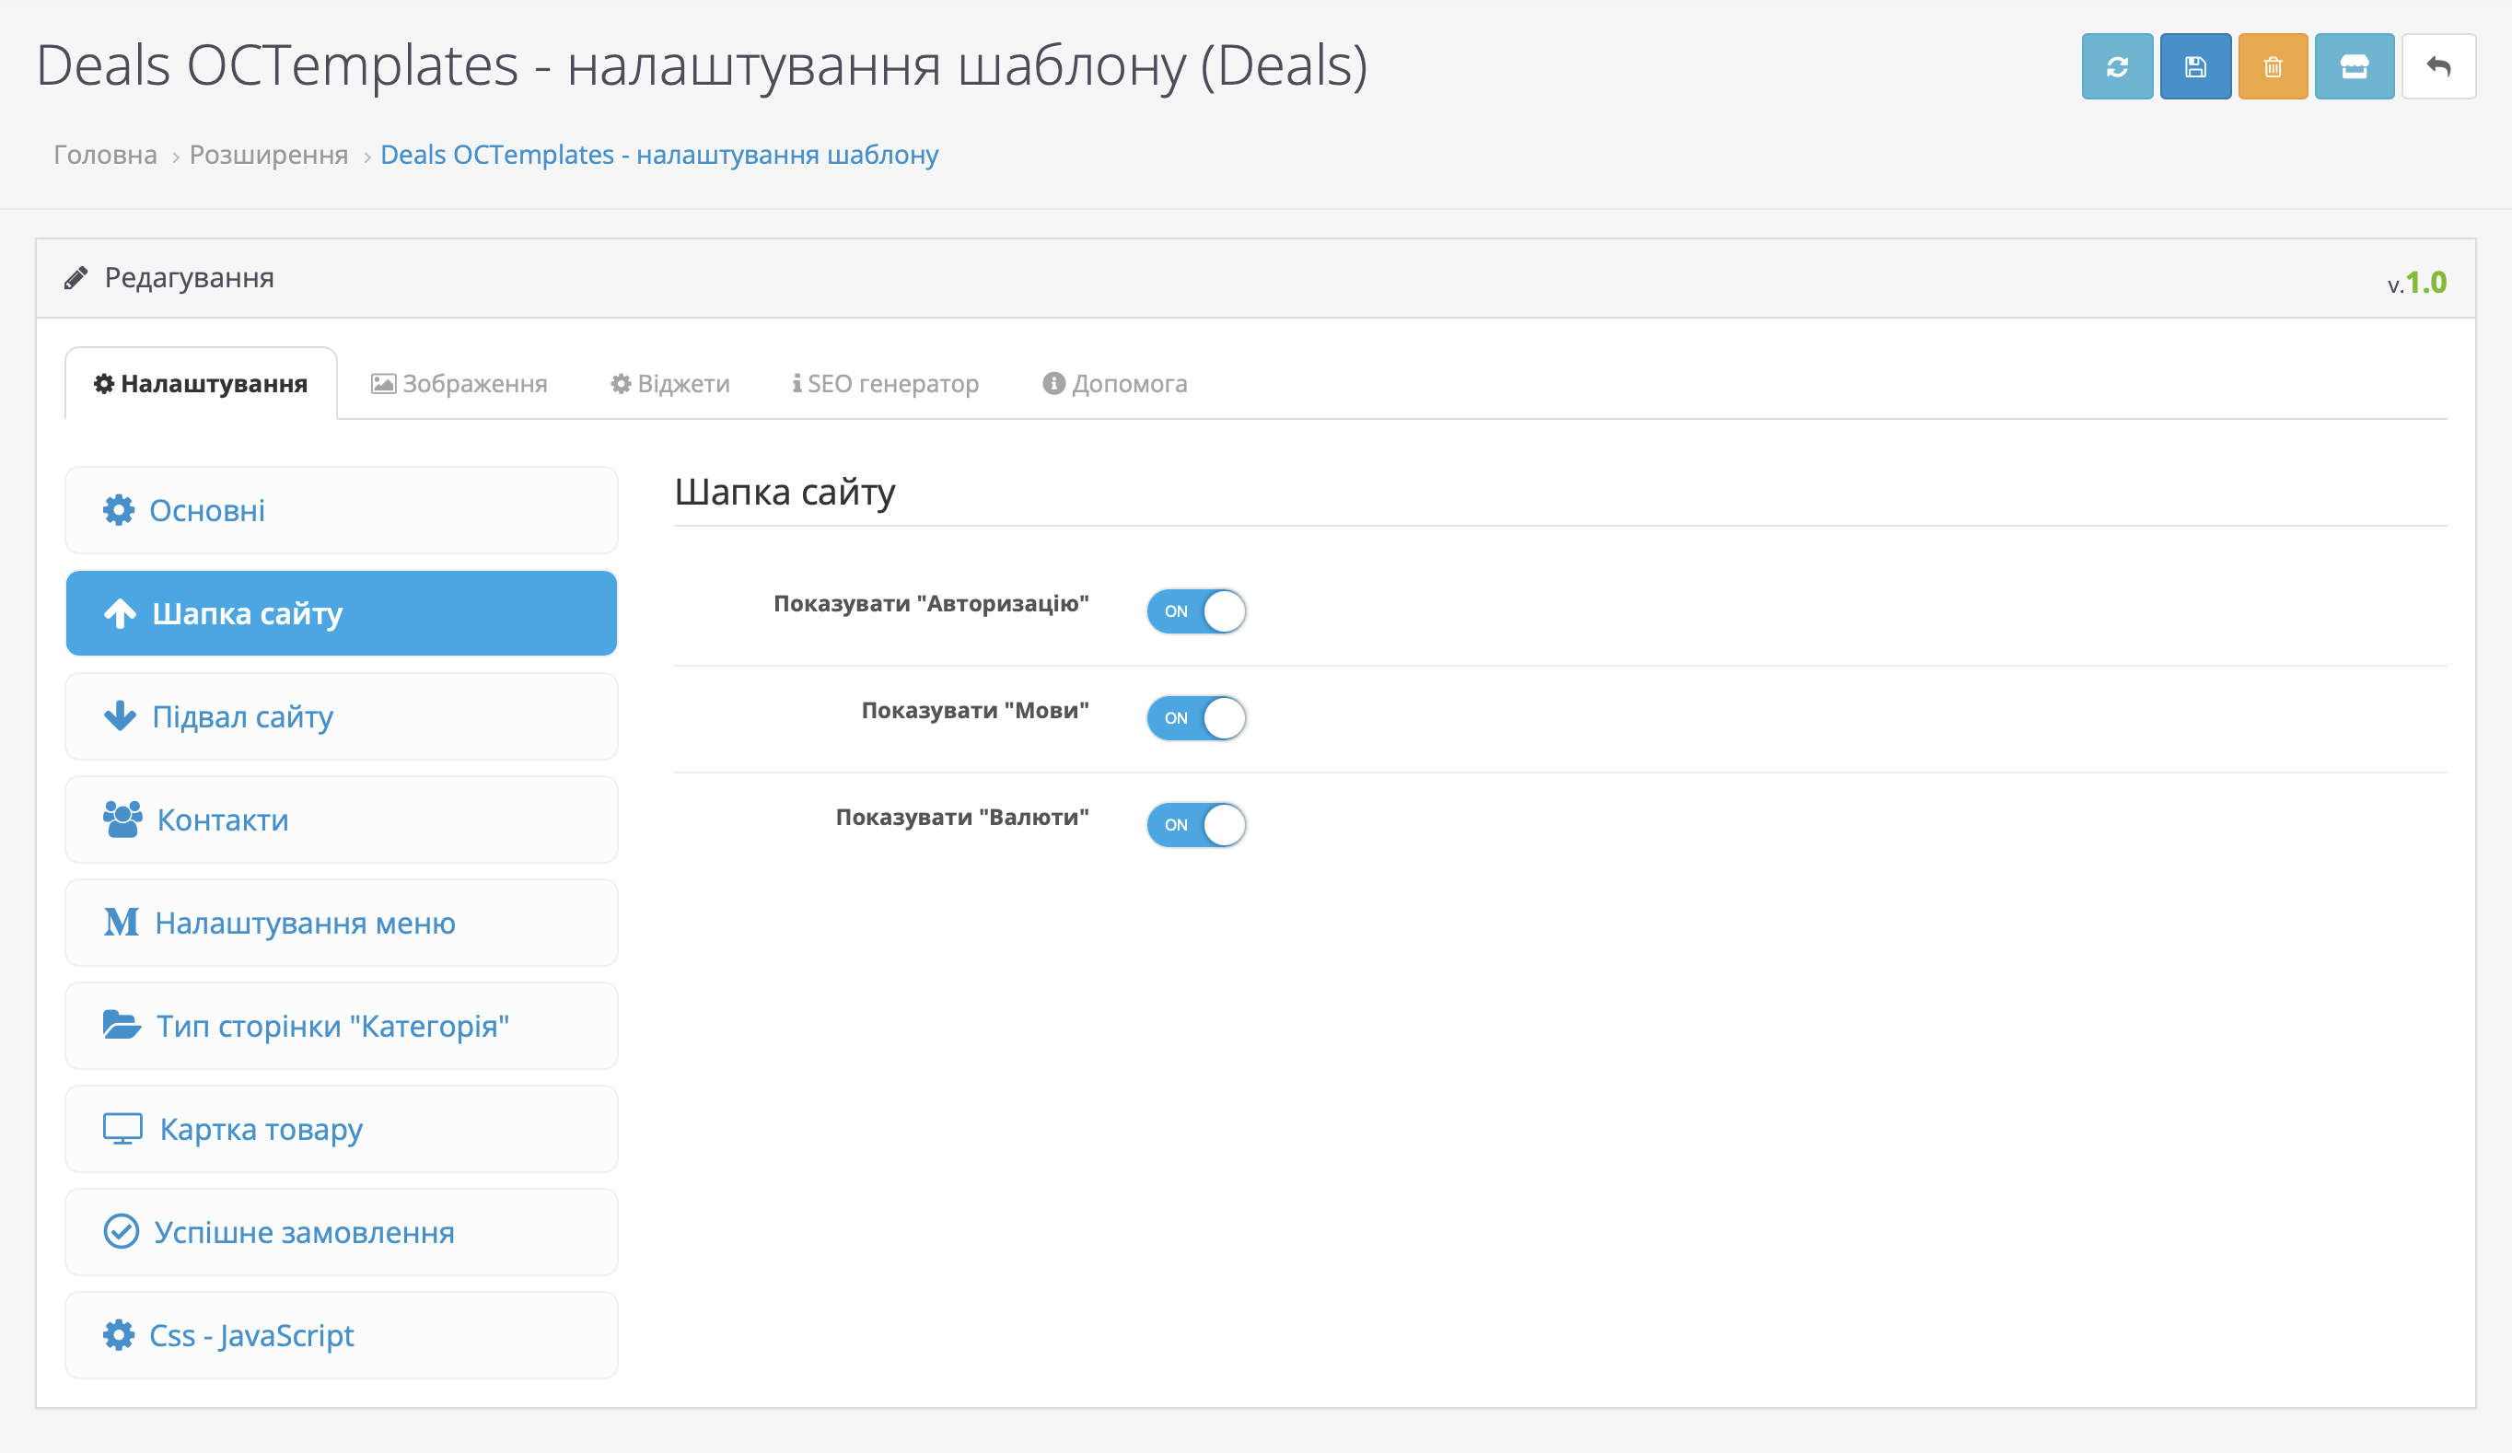Open the store icon button
Viewport: 2512px width, 1453px height.
coord(2355,67)
